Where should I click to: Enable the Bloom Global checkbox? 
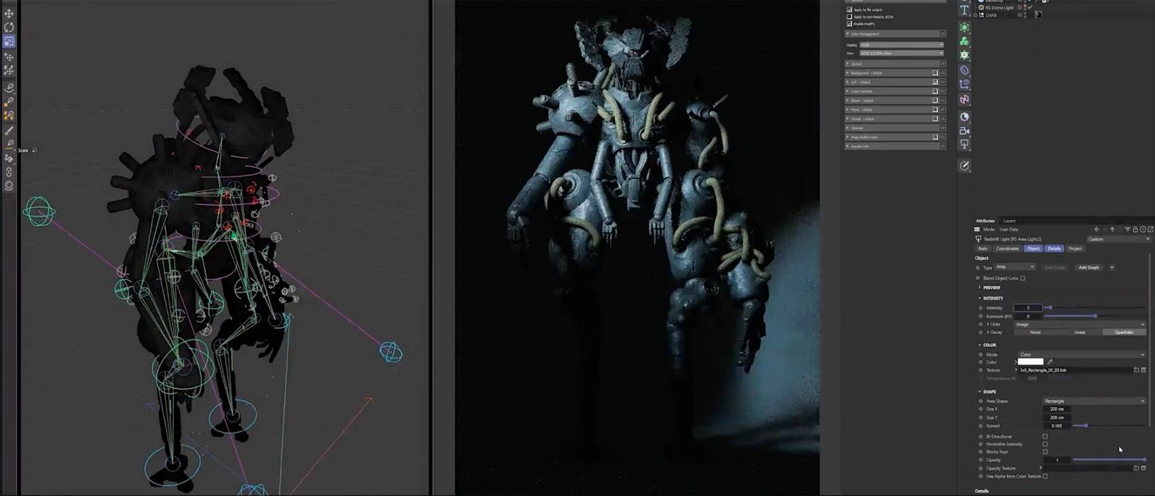[x=935, y=101]
